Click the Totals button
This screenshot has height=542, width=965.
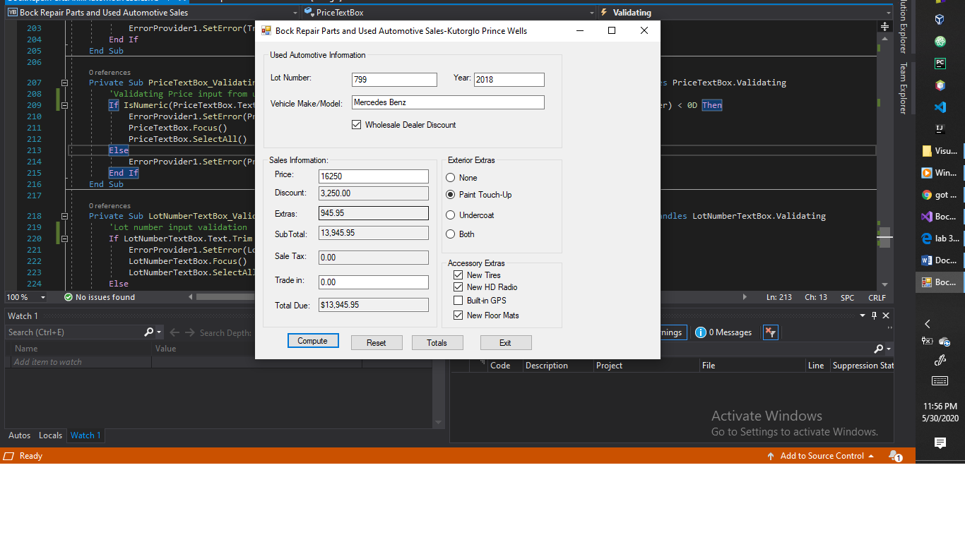click(x=437, y=343)
